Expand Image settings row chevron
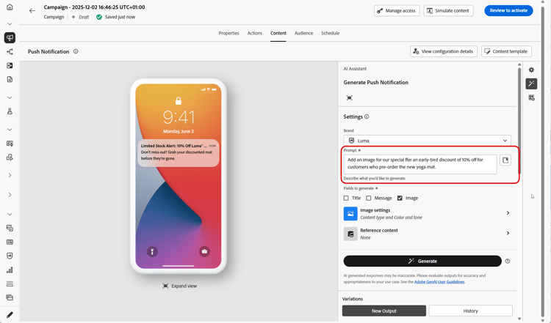Image resolution: width=551 pixels, height=323 pixels. click(x=508, y=213)
